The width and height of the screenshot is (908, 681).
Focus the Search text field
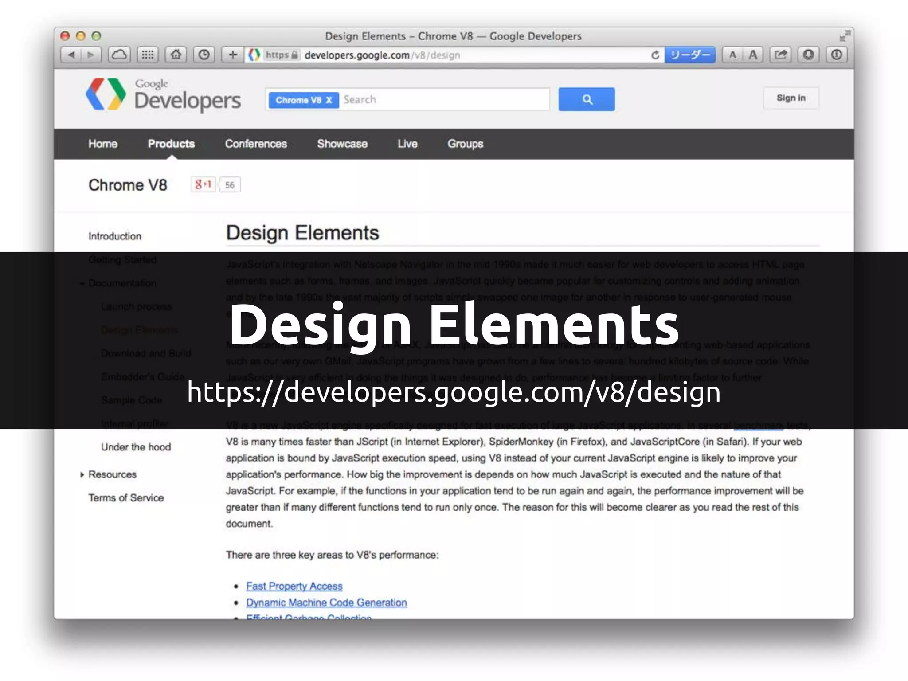coord(445,99)
